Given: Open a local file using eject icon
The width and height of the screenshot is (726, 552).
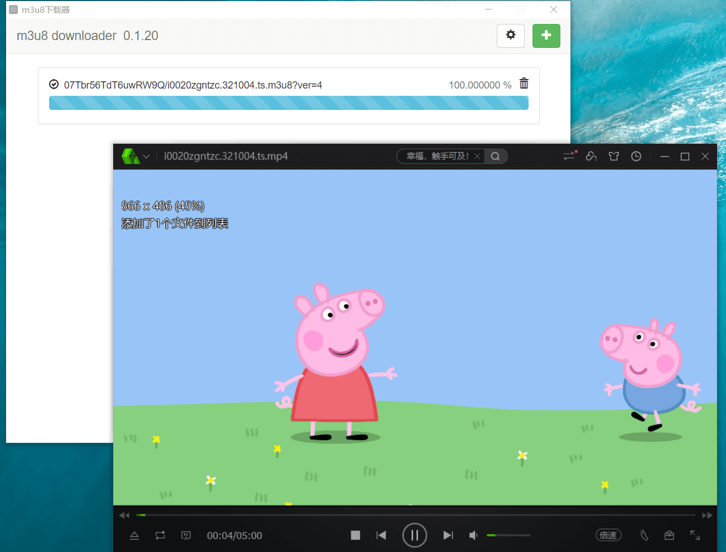Looking at the screenshot, I should click(x=134, y=535).
